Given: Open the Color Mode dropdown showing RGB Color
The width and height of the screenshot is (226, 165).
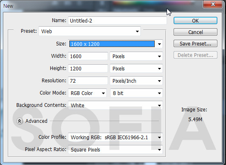Looking at the screenshot, I should click(x=87, y=93).
